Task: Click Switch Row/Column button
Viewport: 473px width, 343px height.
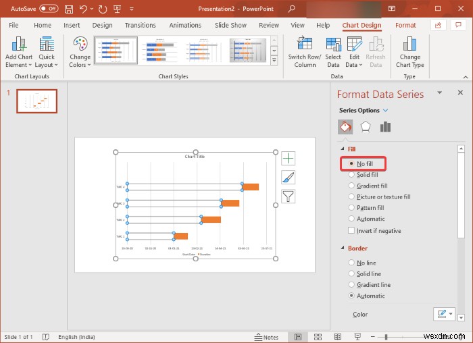Action: pyautogui.click(x=305, y=53)
